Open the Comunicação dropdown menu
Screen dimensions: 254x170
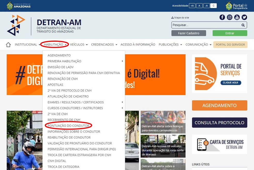(x=198, y=45)
